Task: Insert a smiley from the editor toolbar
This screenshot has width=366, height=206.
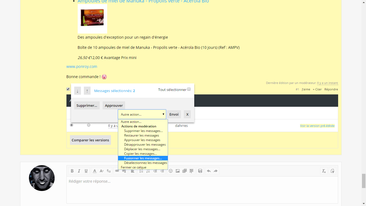Action: [171, 171]
